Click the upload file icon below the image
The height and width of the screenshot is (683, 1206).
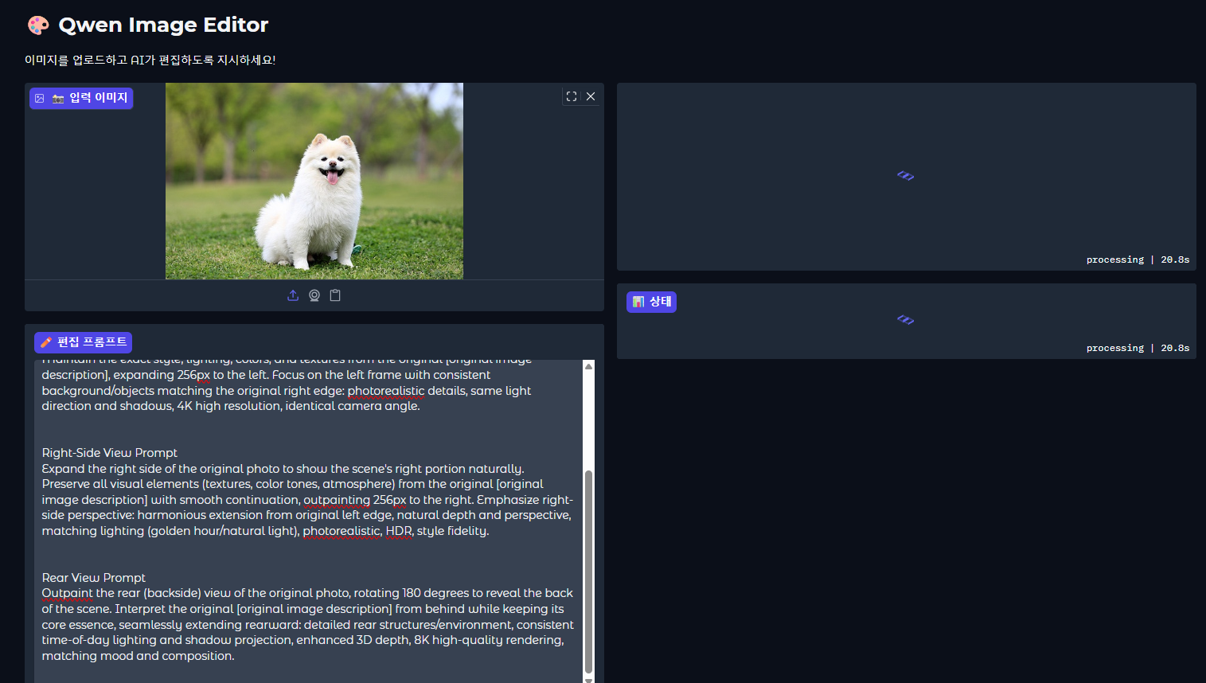pos(293,295)
